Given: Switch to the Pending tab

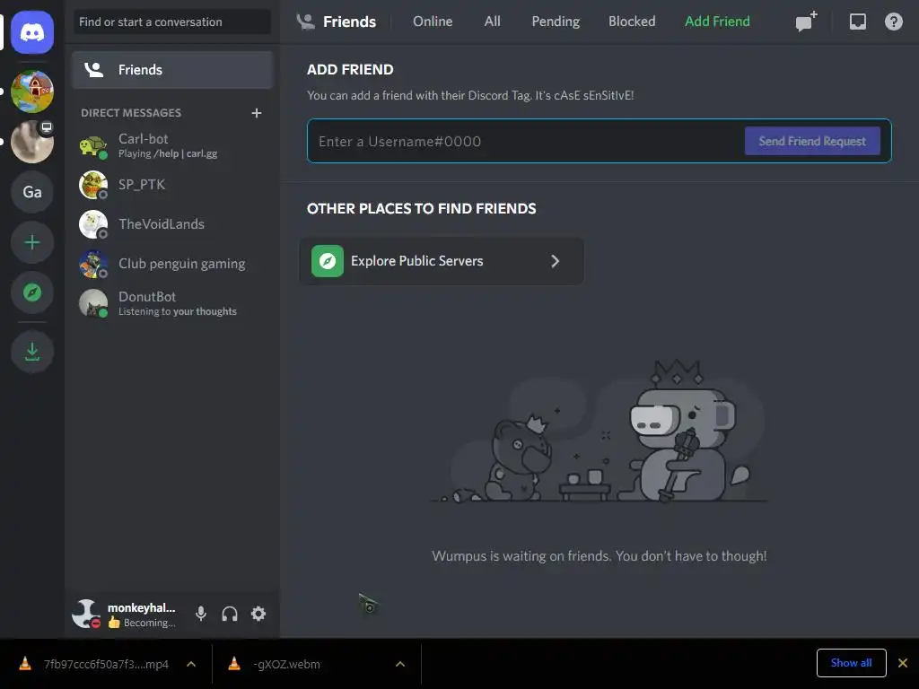Looking at the screenshot, I should coord(556,22).
